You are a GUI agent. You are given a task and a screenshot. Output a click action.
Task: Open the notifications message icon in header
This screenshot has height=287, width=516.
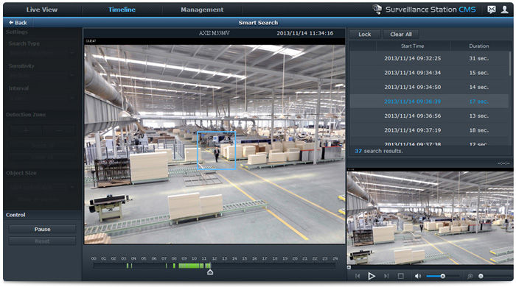point(492,10)
